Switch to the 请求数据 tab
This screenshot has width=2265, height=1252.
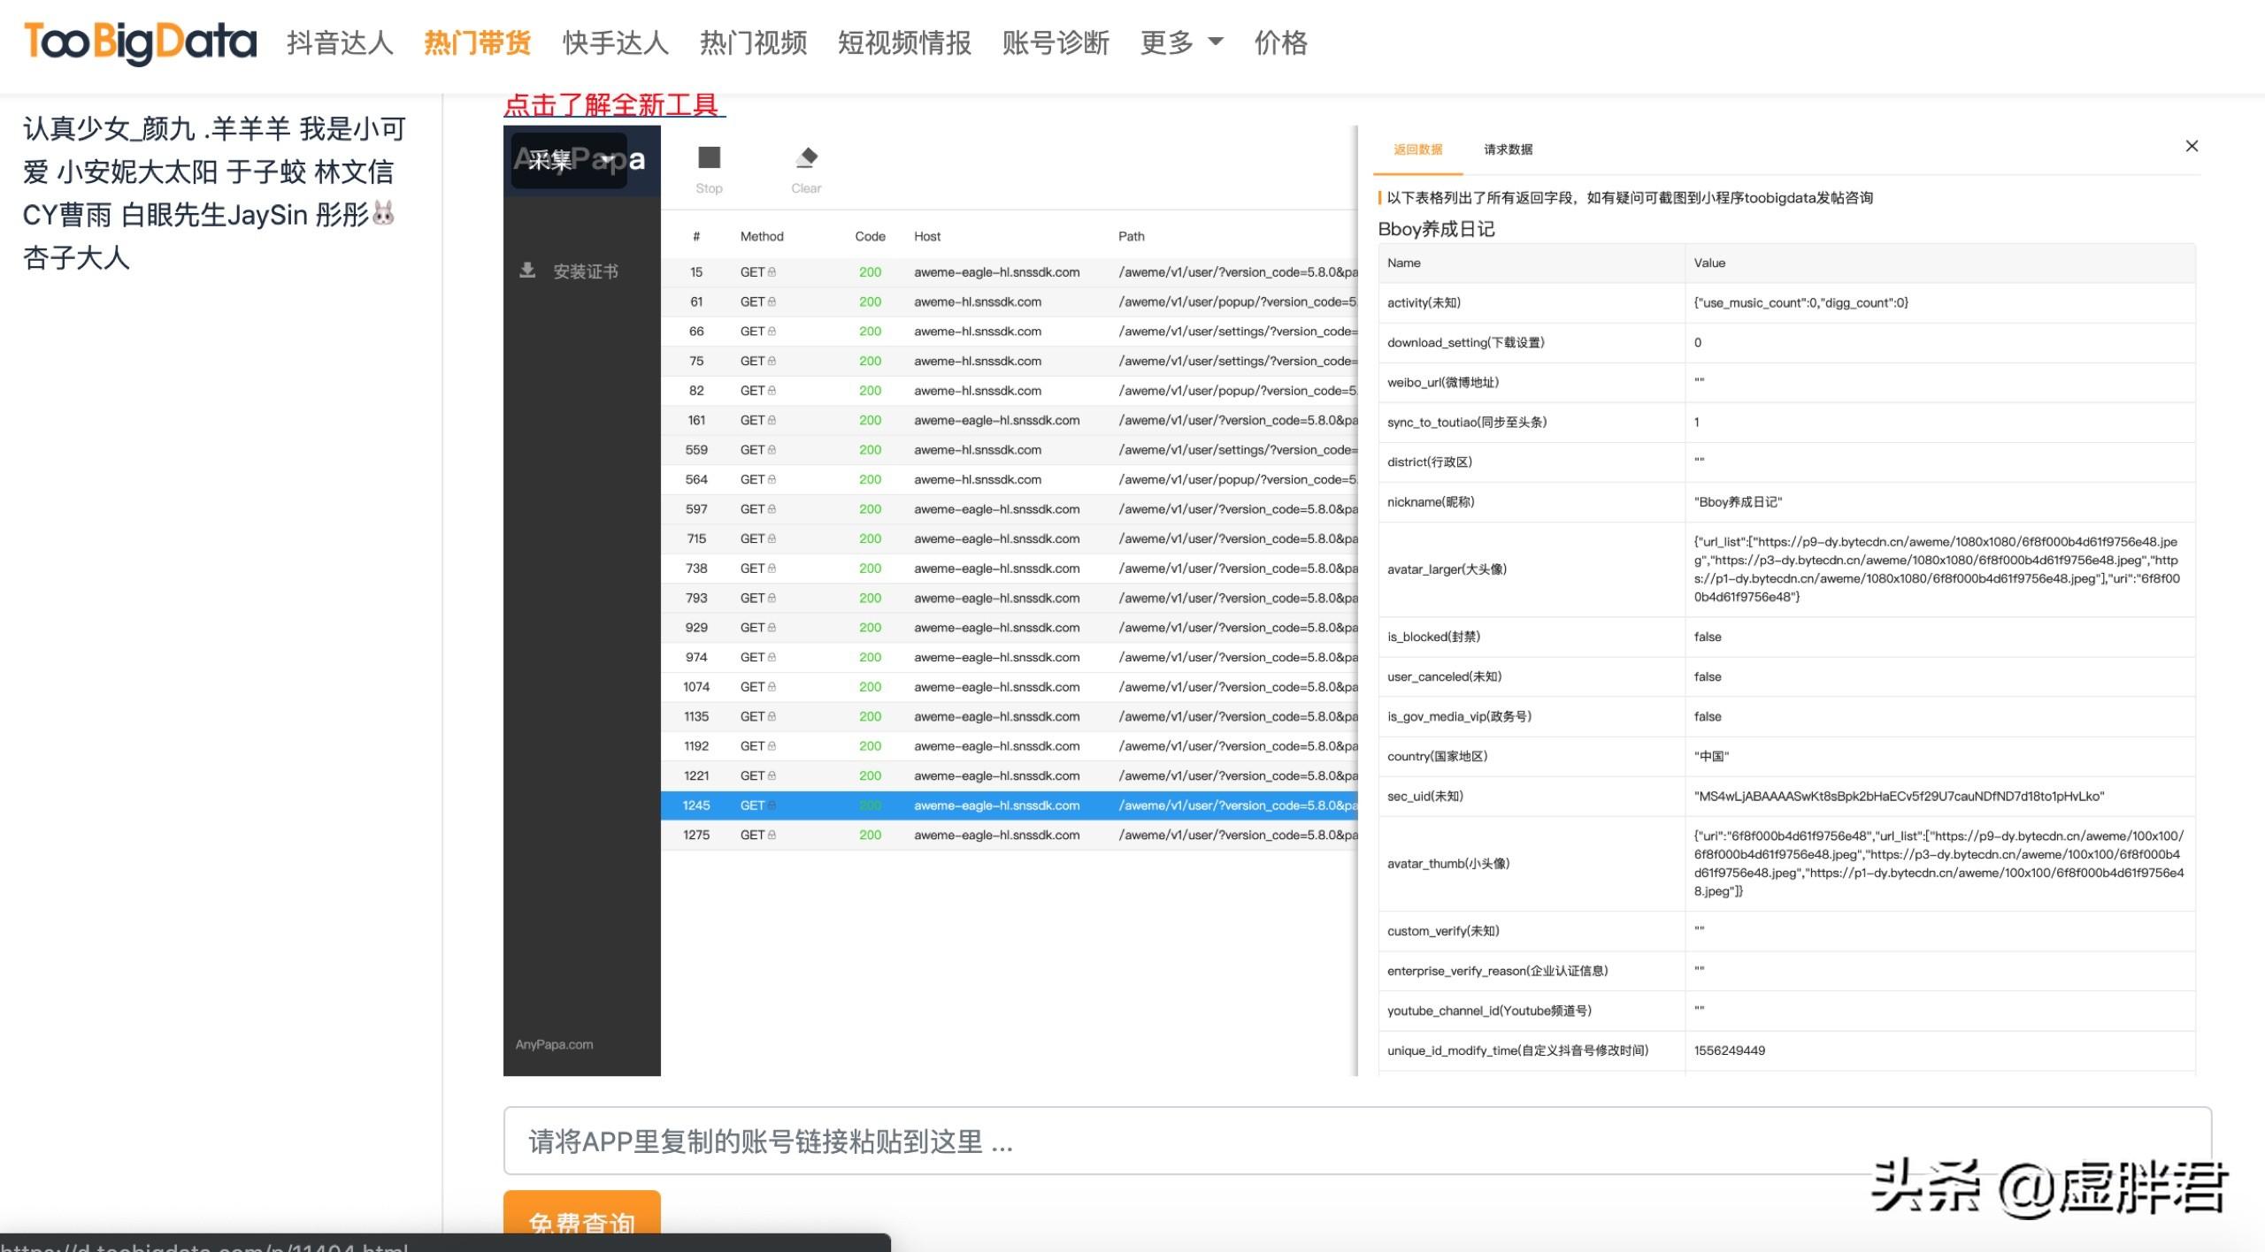tap(1509, 149)
